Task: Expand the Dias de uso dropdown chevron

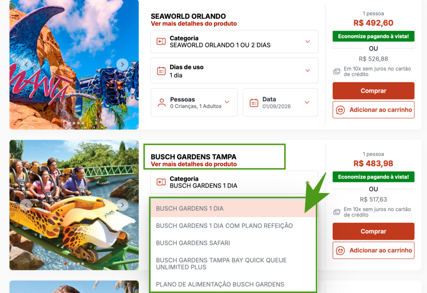Action: 307,71
